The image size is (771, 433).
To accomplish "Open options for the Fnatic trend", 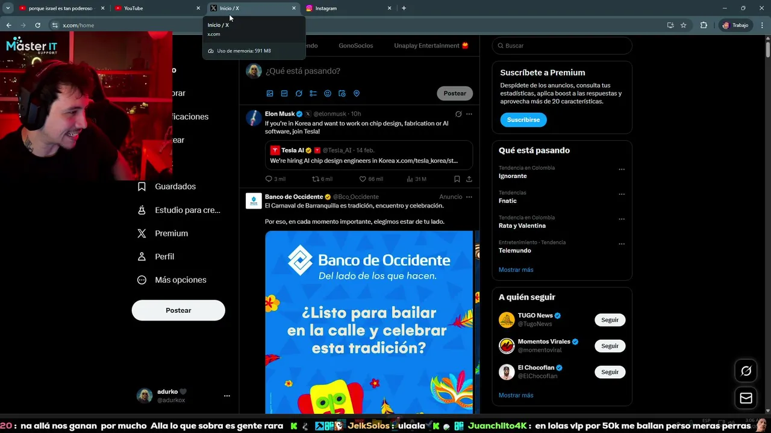I will 622,194.
